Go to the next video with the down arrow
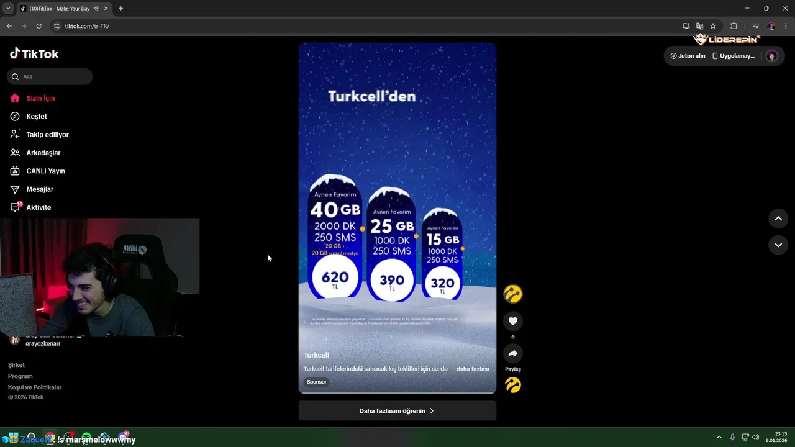Image resolution: width=795 pixels, height=447 pixels. tap(778, 245)
